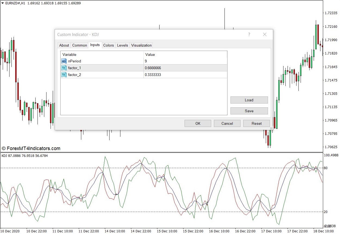340x234 pixels.
Task: Open the chart menu arrow beside EURNZD#,H1
Action: pyautogui.click(x=3, y=3)
